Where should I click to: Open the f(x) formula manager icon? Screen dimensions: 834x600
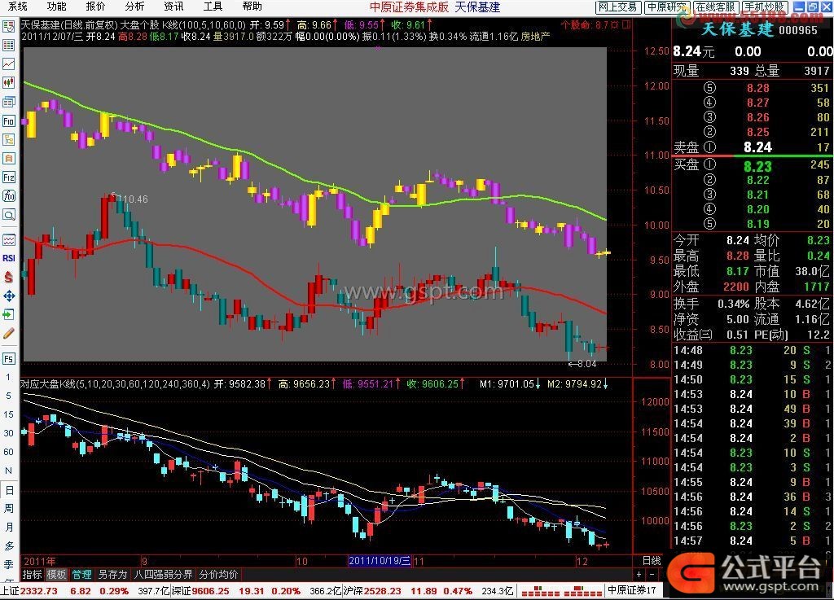8,196
